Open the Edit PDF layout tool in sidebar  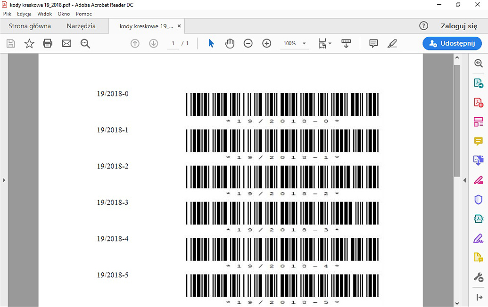pyautogui.click(x=479, y=122)
